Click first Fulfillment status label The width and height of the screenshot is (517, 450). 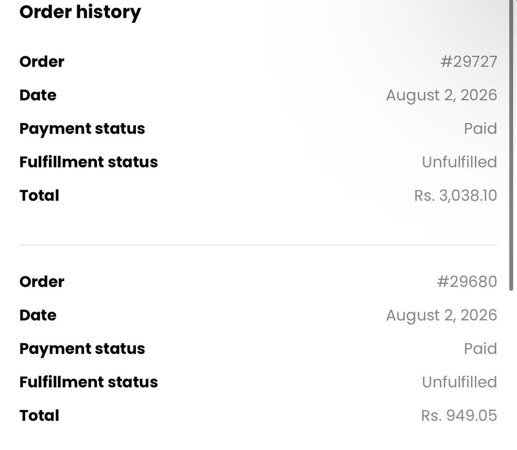(x=89, y=162)
